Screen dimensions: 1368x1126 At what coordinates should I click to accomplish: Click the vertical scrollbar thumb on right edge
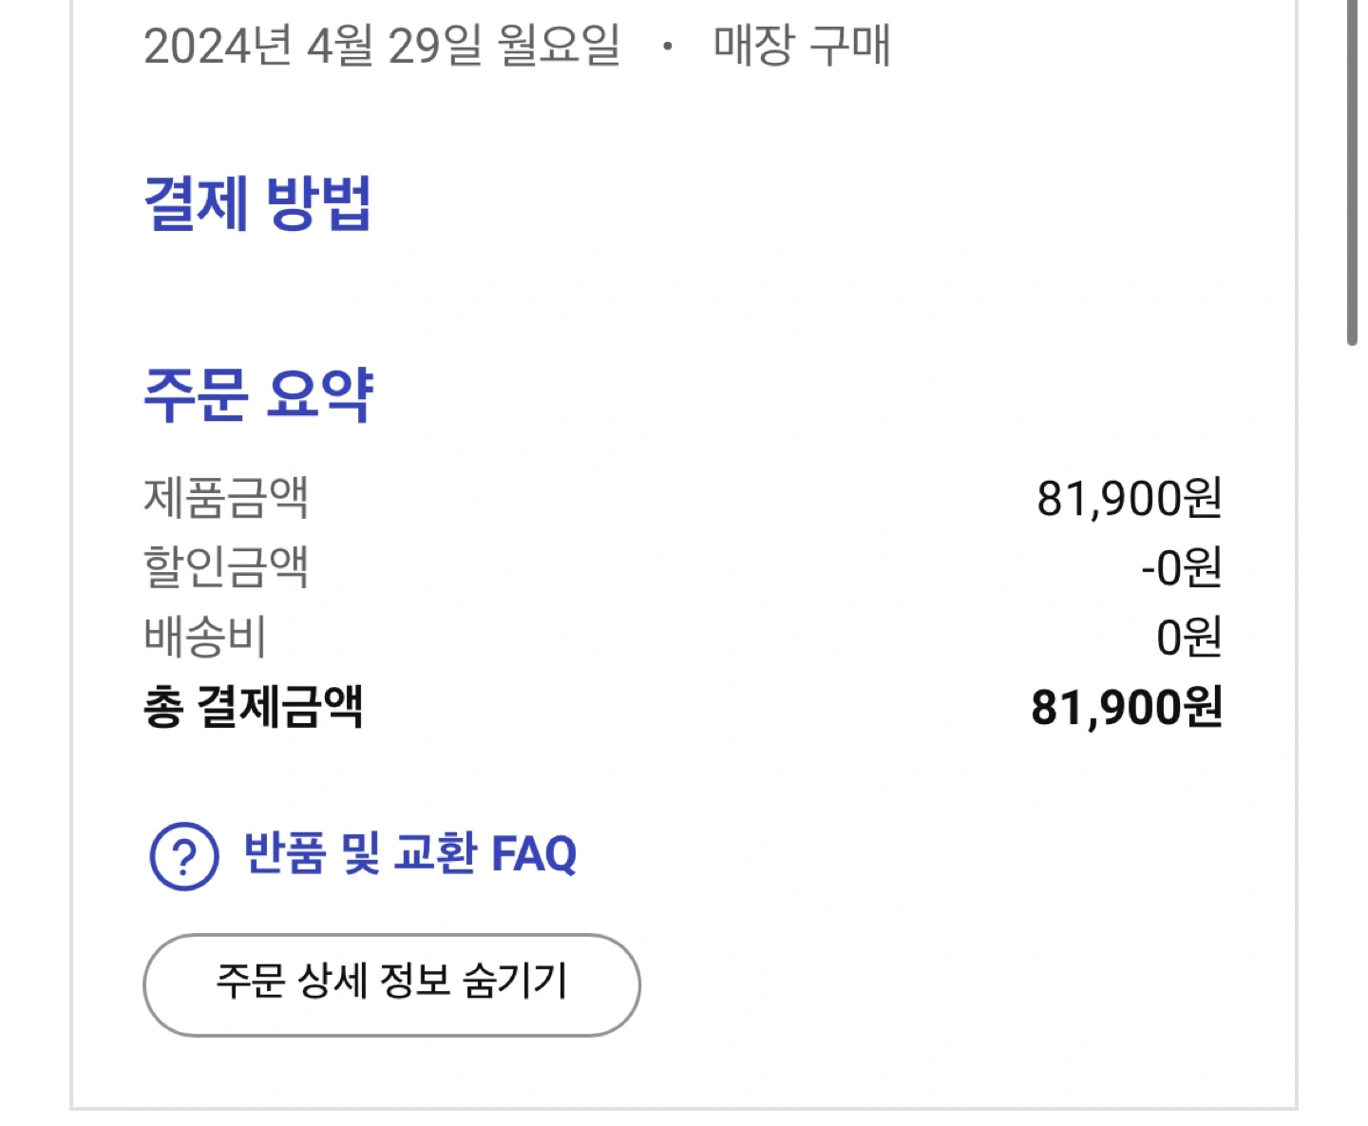coord(1352,172)
